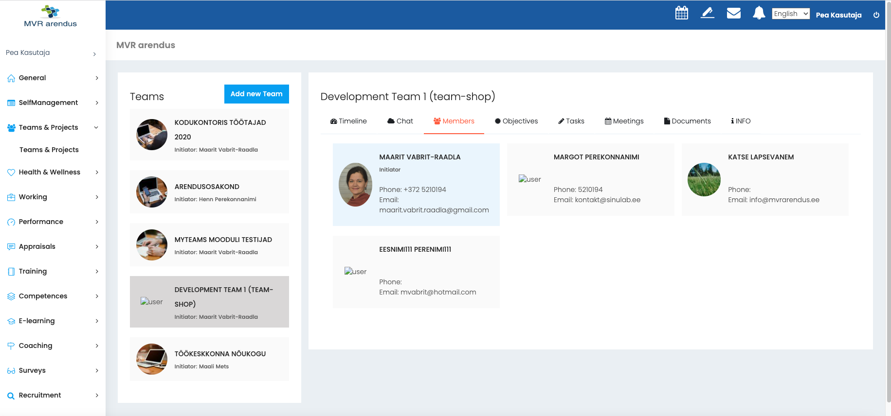This screenshot has height=416, width=891.
Task: Click email kontakt@sinulab.ee
Action: (x=608, y=200)
